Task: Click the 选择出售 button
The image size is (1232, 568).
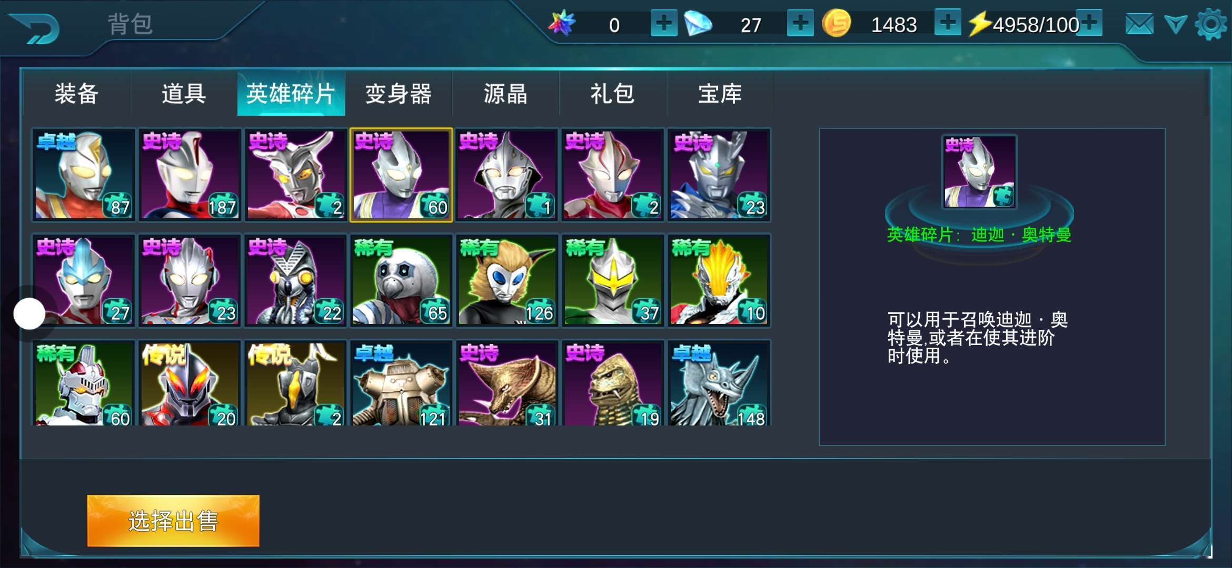Action: [173, 521]
